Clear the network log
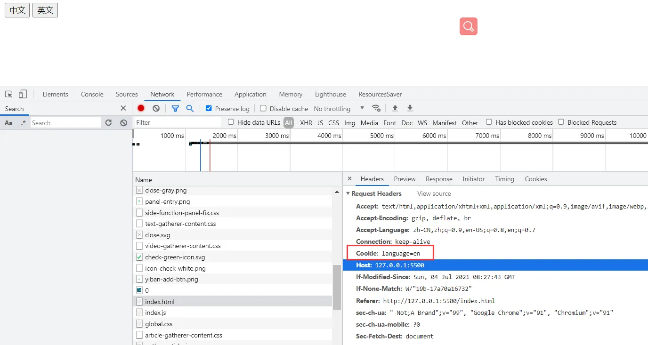Screen dimensions: 648x345 [156, 108]
